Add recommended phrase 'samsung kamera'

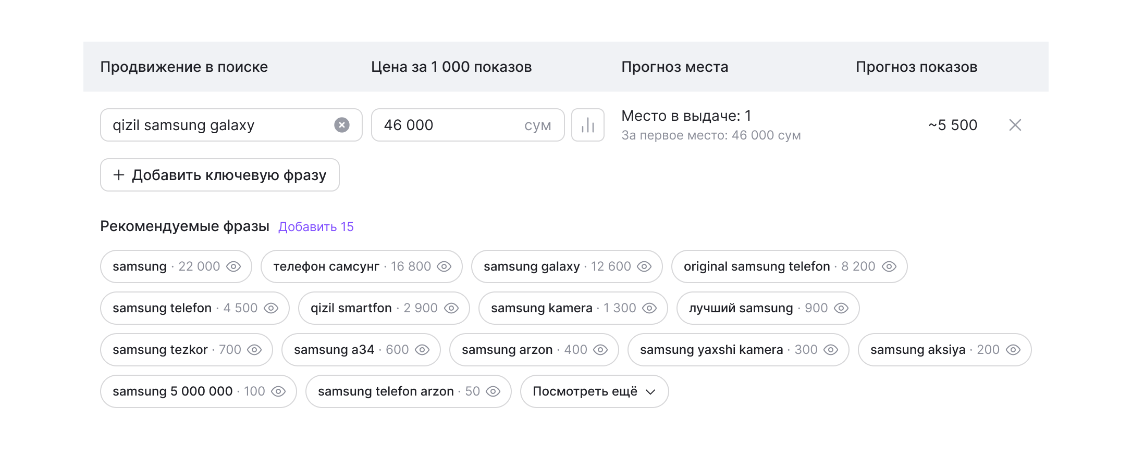[573, 308]
